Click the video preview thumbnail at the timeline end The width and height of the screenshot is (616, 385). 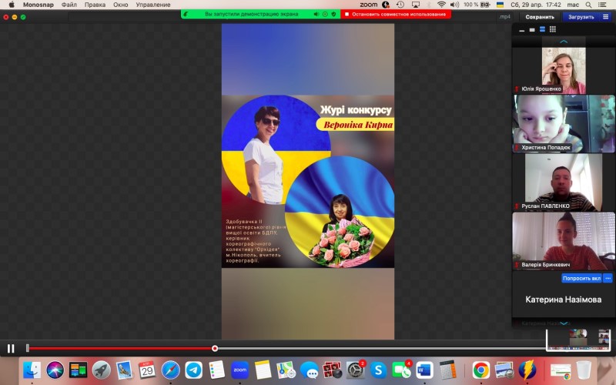tap(578, 340)
